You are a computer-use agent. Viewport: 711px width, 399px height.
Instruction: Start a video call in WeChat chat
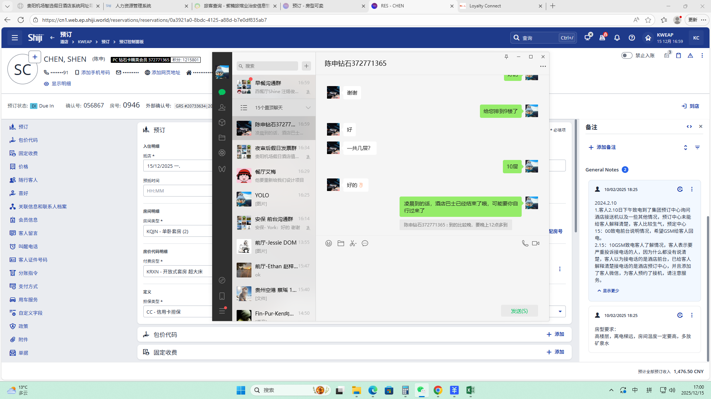click(535, 243)
